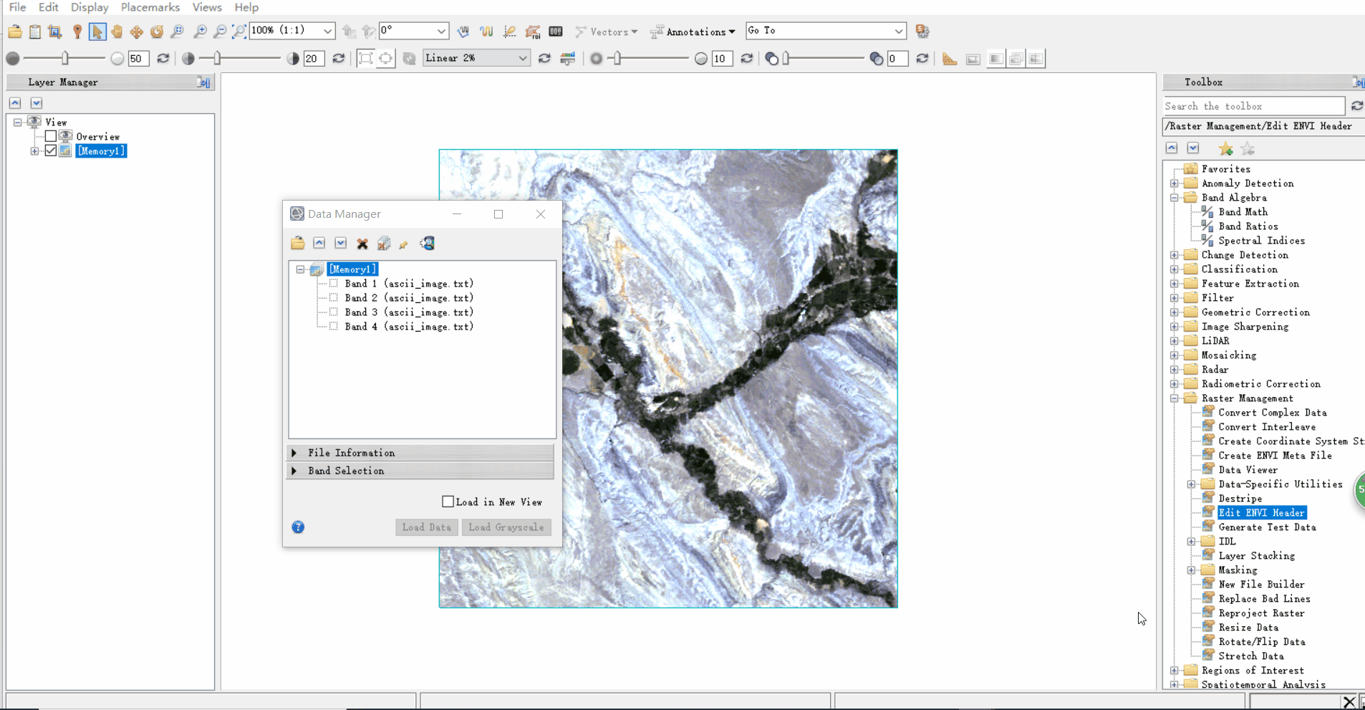Click the Search the toolbox field

pos(1254,106)
